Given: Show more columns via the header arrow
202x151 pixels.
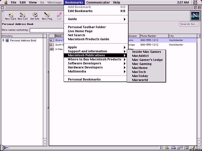Looking at the screenshot, I should (x=200, y=36).
